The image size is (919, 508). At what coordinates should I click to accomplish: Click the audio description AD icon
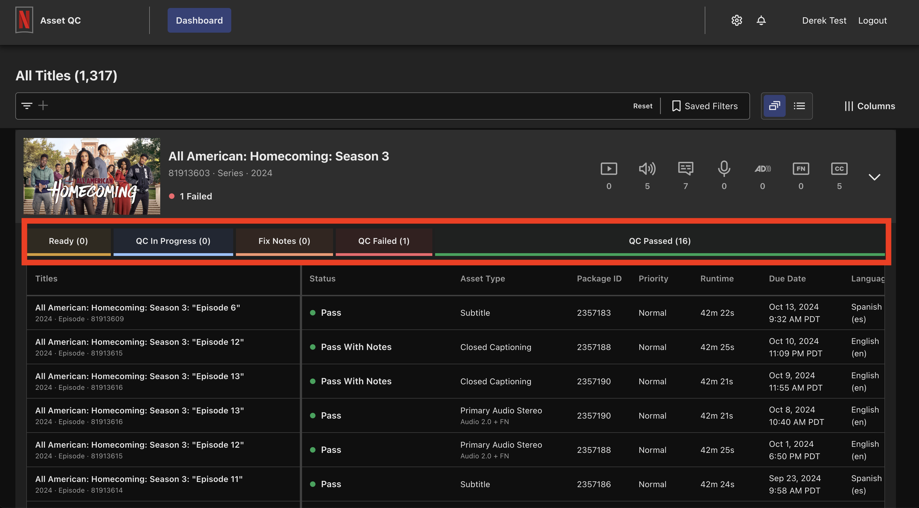coord(762,168)
